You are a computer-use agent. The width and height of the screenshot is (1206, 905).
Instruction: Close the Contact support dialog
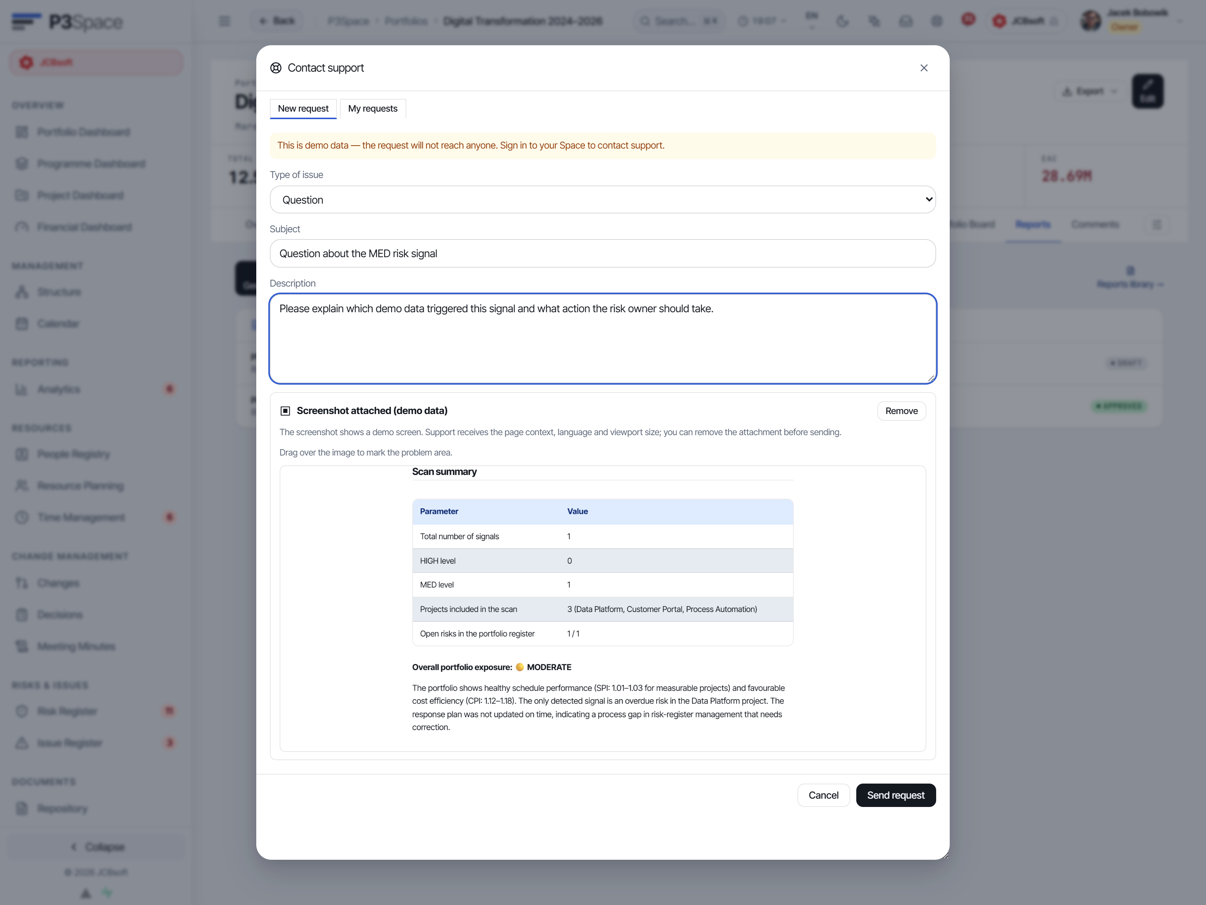click(924, 67)
